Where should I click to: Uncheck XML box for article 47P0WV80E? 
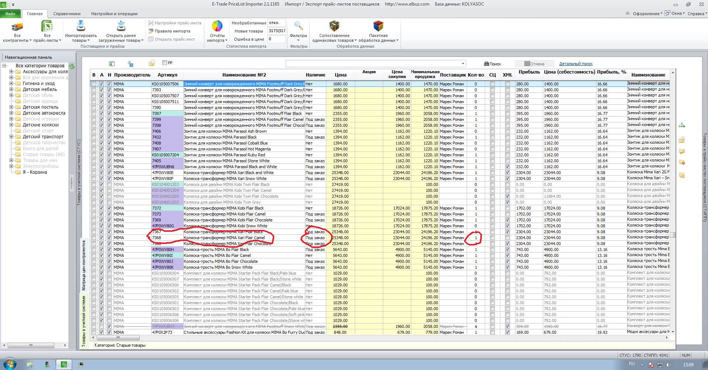coord(507,173)
